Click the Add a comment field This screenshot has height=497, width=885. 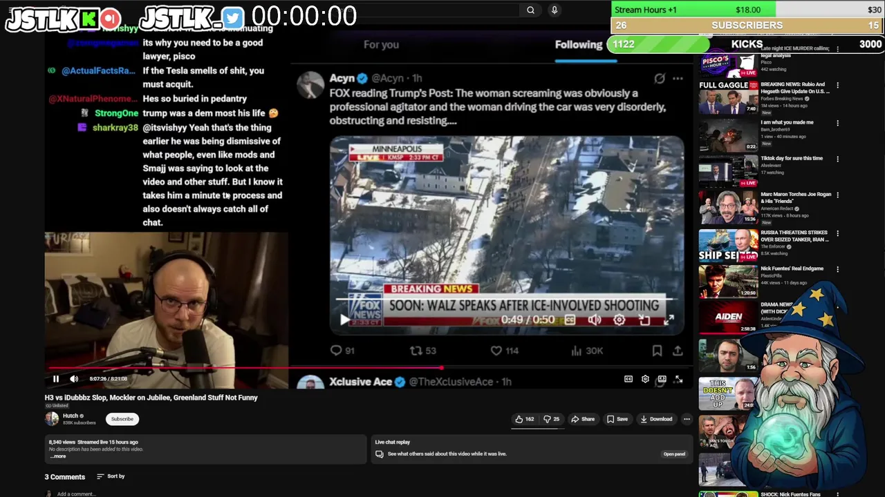76,494
